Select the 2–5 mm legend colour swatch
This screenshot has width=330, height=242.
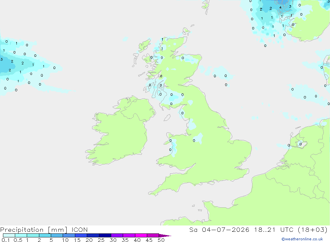(x=45, y=235)
